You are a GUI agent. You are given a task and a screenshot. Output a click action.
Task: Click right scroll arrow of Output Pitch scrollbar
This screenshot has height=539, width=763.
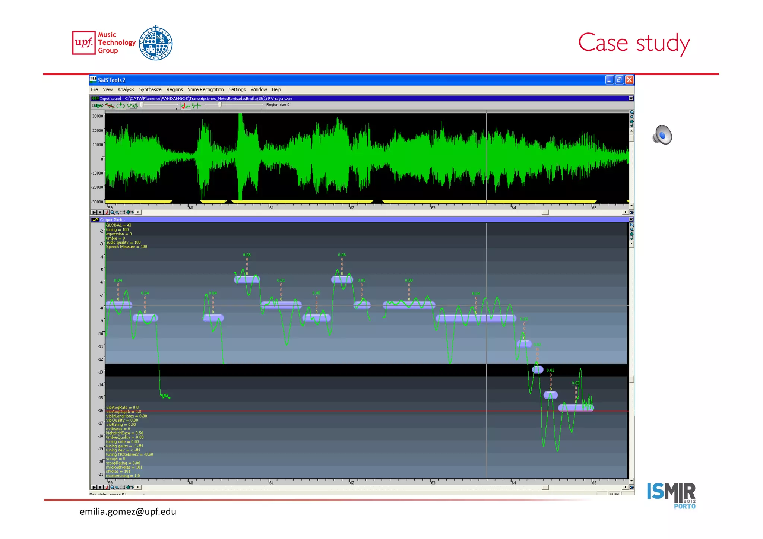625,487
